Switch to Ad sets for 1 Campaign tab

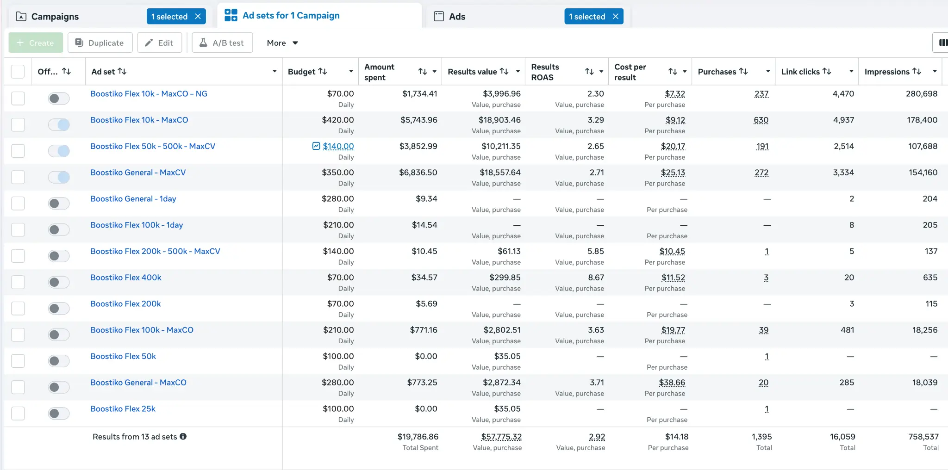[x=291, y=15]
